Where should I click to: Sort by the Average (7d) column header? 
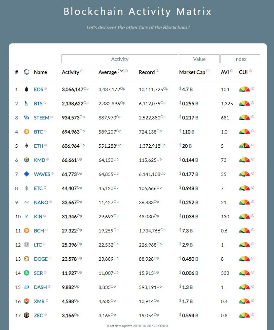tap(112, 72)
